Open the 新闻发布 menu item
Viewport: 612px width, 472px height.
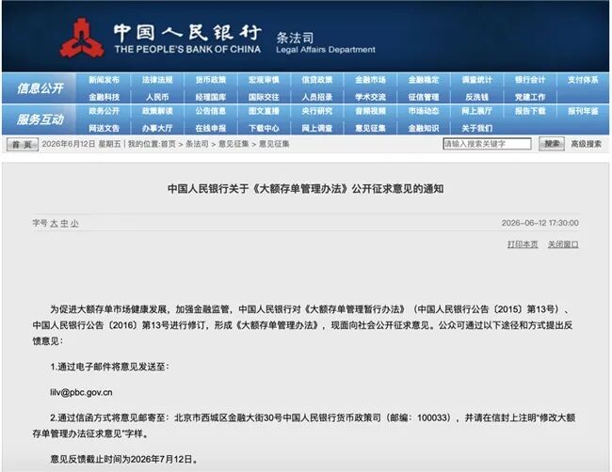[104, 80]
